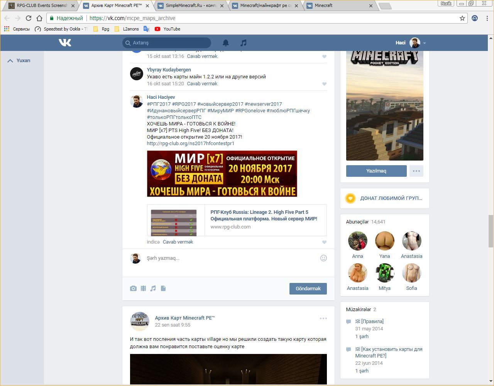The image size is (494, 386).
Task: Open the Сервисы apps shortcut
Action: pyautogui.click(x=17, y=29)
